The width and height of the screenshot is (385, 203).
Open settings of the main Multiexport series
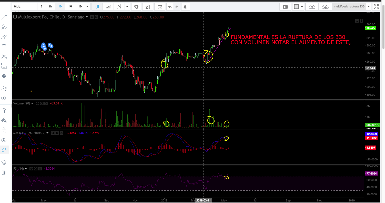tap(96, 17)
